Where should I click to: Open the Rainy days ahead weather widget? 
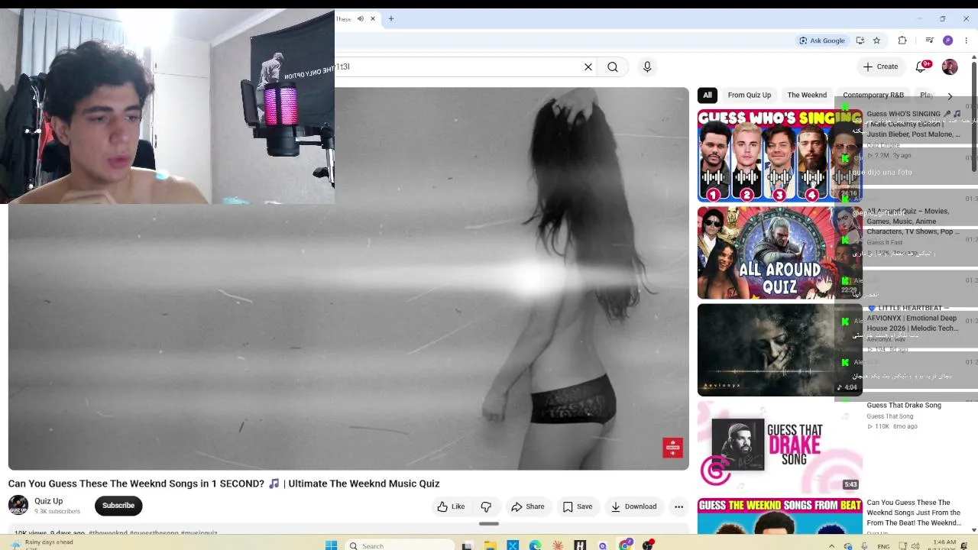coord(43,544)
